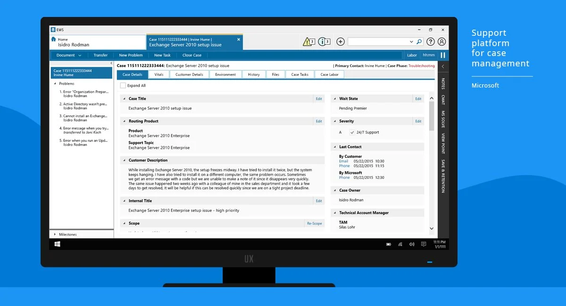Collapse the Customer Description section
Image resolution: width=566 pixels, height=306 pixels.
(124, 160)
